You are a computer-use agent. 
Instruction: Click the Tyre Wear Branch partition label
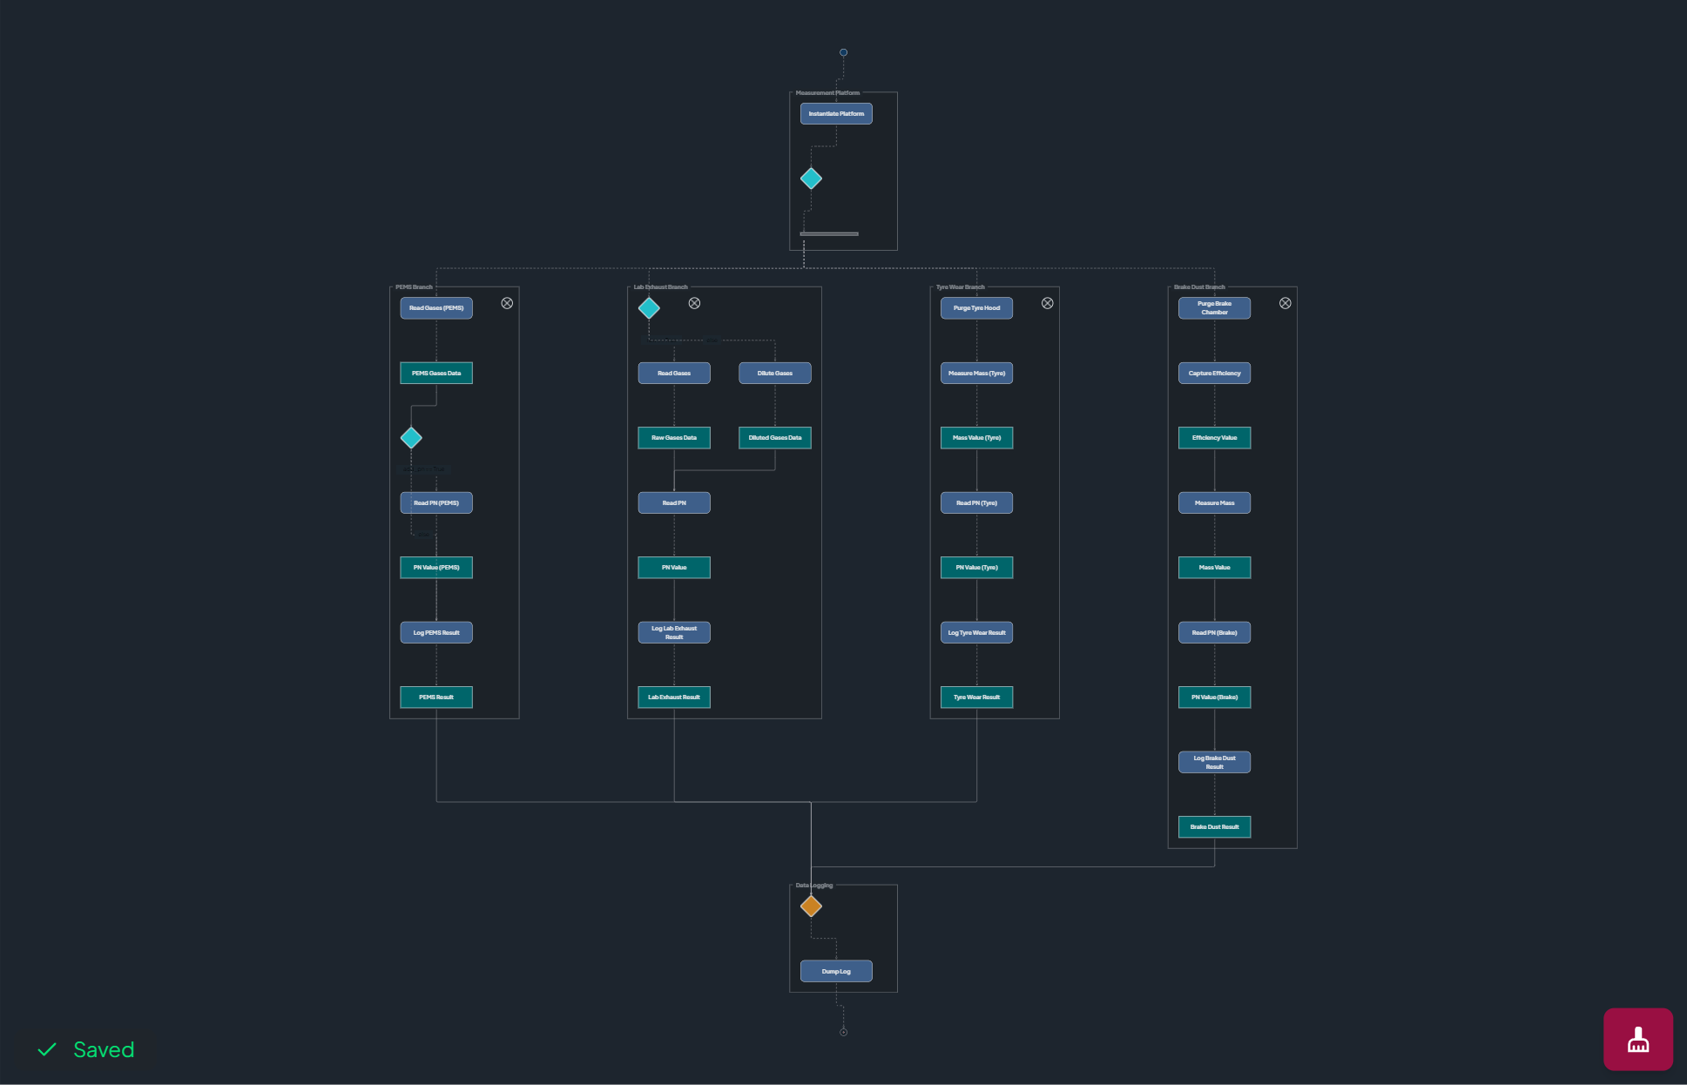pyautogui.click(x=961, y=286)
